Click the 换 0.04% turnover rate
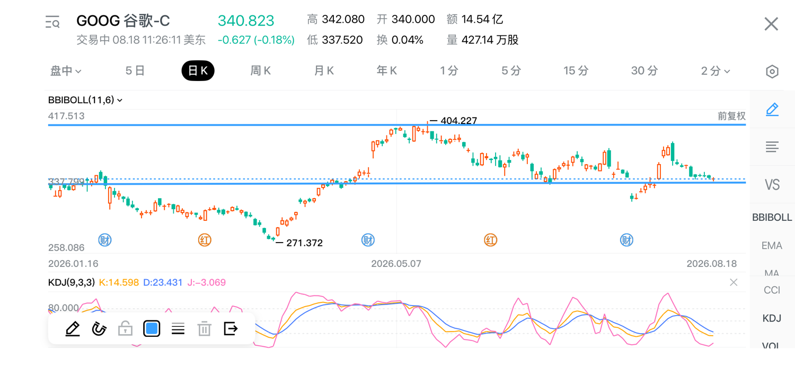Image resolution: width=795 pixels, height=367 pixels. point(400,40)
